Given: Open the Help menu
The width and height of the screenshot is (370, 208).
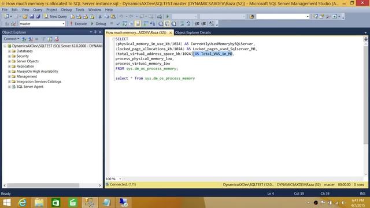Looking at the screenshot, I should coord(109,10).
